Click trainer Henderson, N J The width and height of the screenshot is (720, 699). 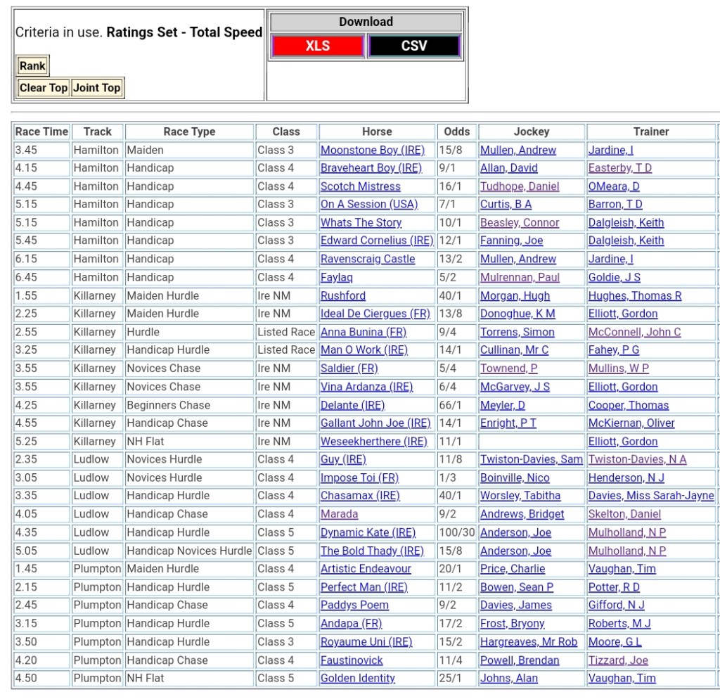[x=626, y=477]
